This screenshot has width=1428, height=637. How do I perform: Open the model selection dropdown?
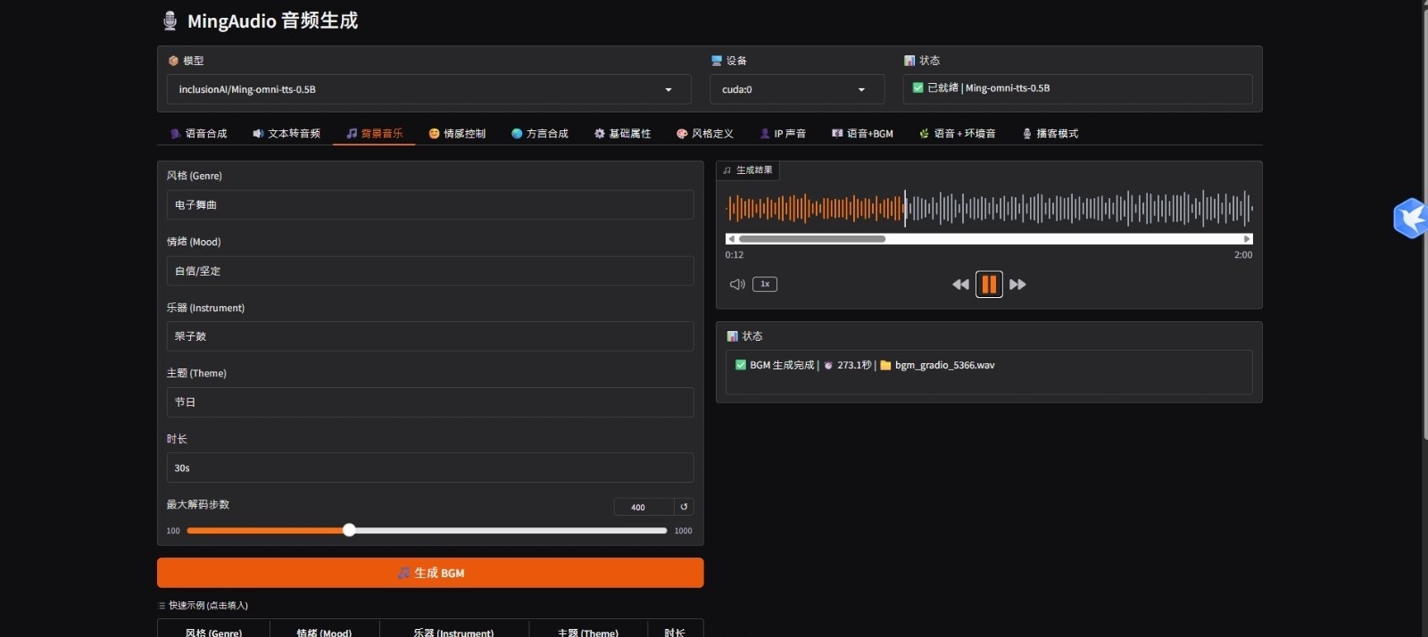pos(428,89)
